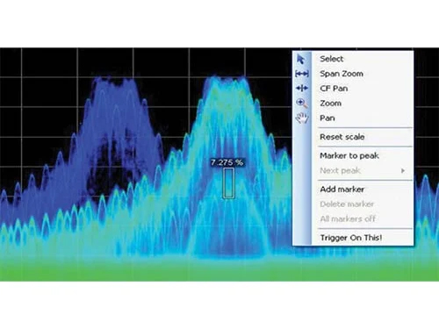Click Reset scale in the menu

coord(342,137)
